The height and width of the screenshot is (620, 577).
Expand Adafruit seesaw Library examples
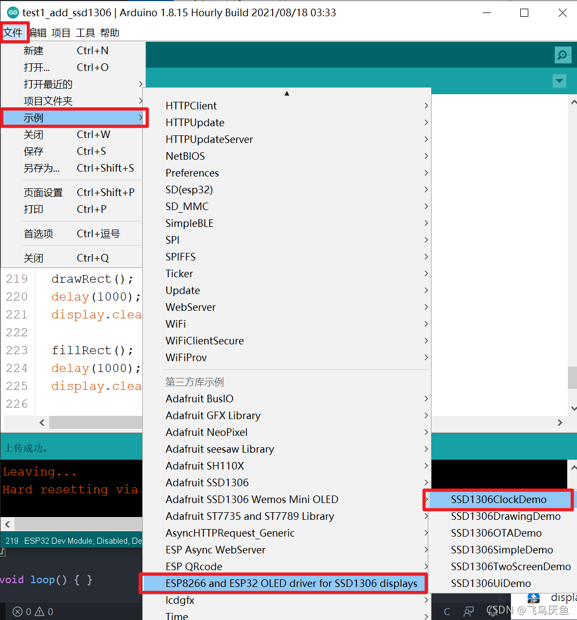pos(287,449)
